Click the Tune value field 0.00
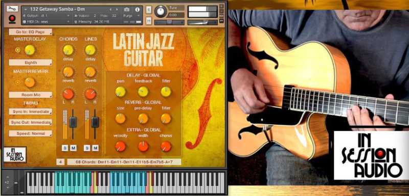The width and height of the screenshot is (409, 196). tap(176, 15)
